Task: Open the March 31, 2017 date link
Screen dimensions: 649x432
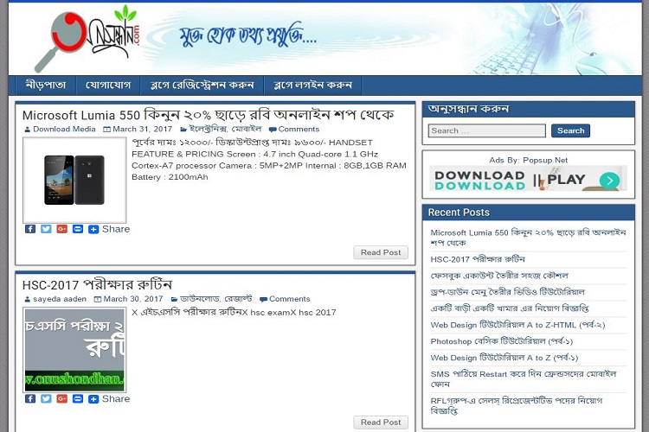Action: [143, 129]
